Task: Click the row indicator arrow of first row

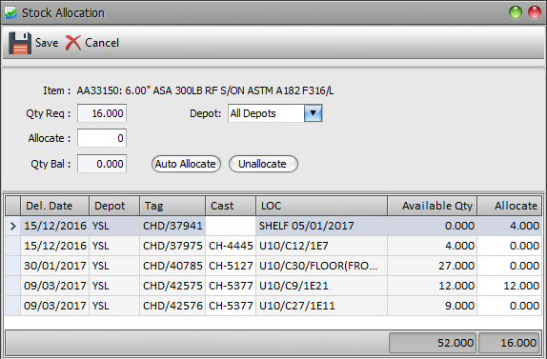Action: tap(13, 226)
